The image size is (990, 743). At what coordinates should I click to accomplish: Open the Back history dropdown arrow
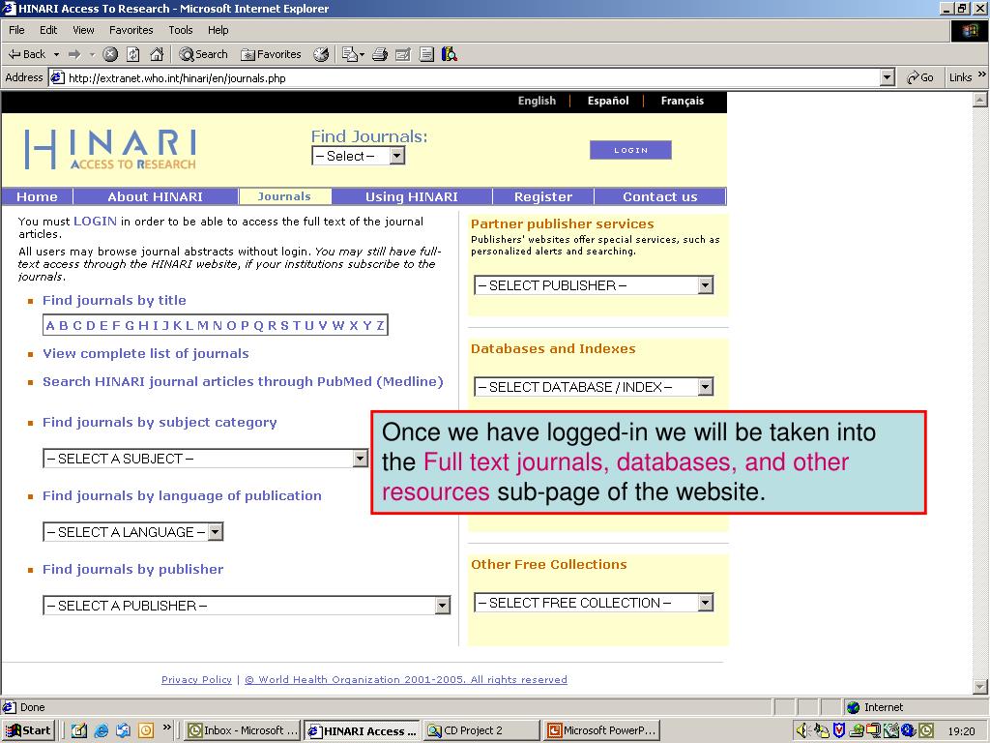[x=56, y=54]
